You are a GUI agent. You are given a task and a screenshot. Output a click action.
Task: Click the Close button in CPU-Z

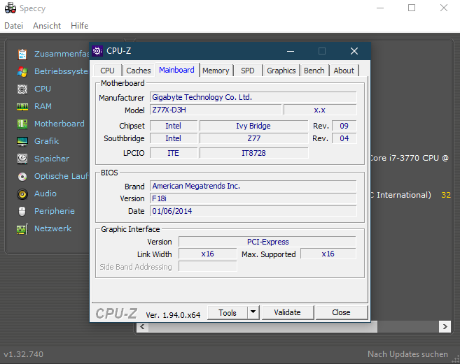click(341, 312)
